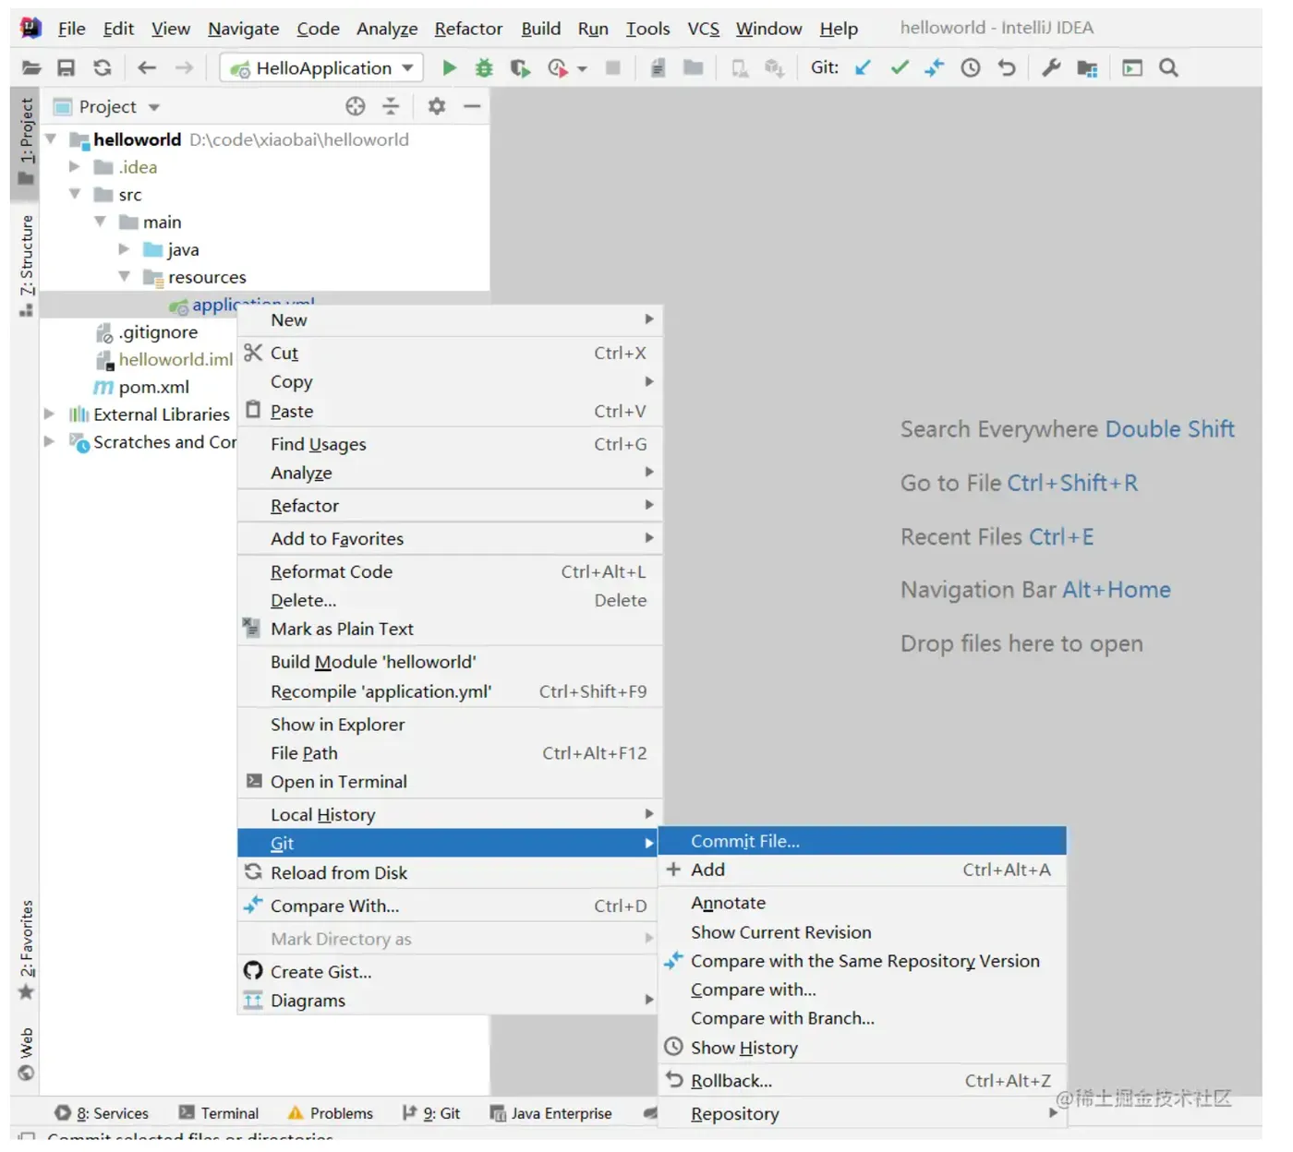The height and width of the screenshot is (1152, 1293).
Task: Expand Scratches and Consoles node
Action: [x=50, y=443]
